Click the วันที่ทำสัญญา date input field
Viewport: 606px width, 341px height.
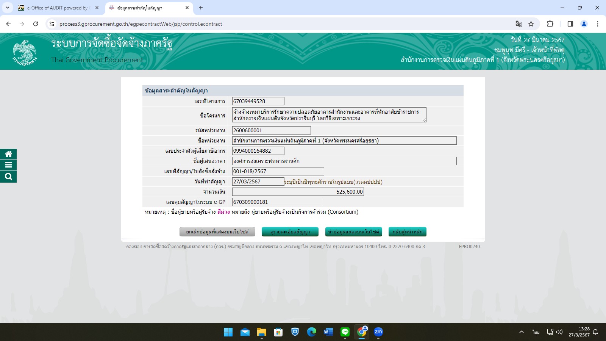(258, 181)
